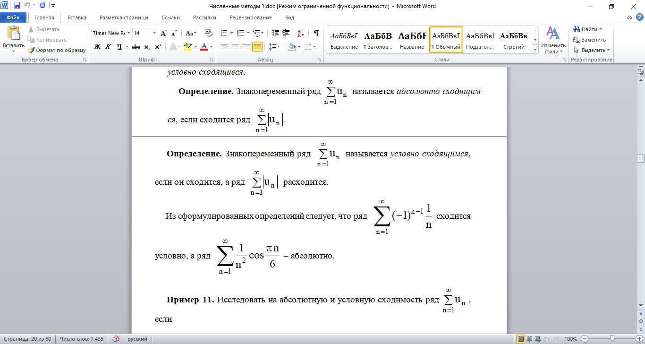Open Стили pane launcher
This screenshot has width=645, height=344.
[564, 60]
